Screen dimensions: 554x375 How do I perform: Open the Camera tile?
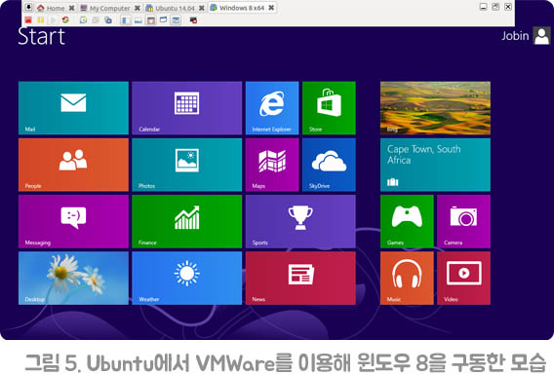463,221
